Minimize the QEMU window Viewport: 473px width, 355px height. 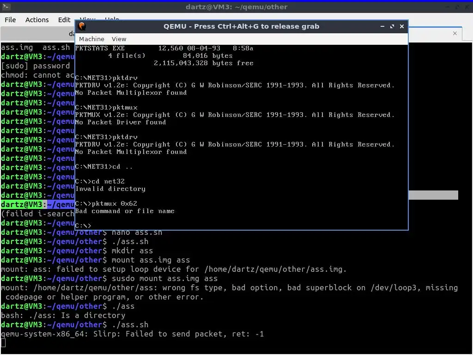(x=382, y=26)
